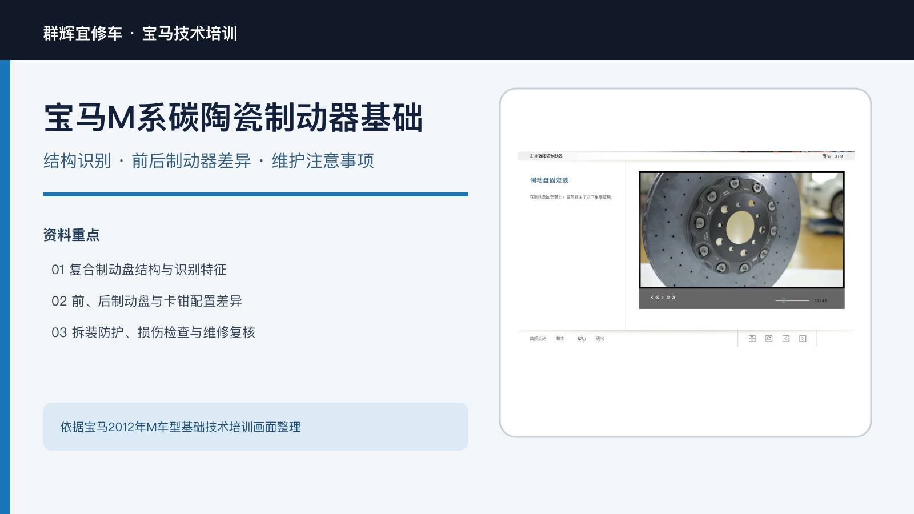
Task: Click the 10 / 41 frame counter
Action: [x=820, y=300]
